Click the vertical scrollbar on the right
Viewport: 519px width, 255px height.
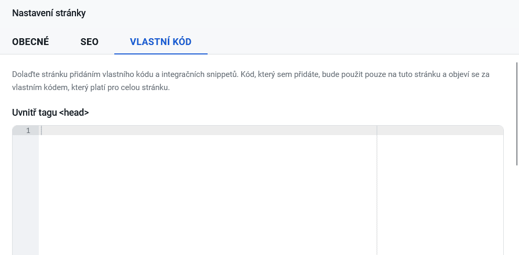[x=517, y=113]
